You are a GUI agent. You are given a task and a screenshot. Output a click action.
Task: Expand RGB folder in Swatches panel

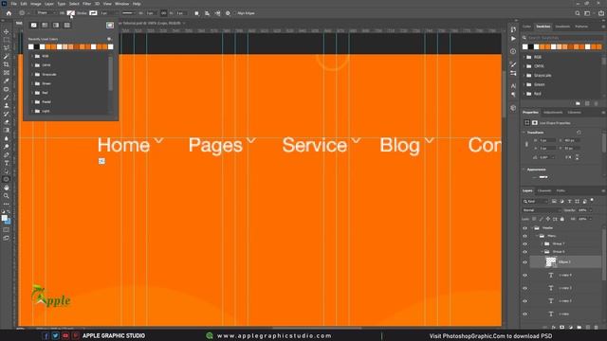(524, 57)
